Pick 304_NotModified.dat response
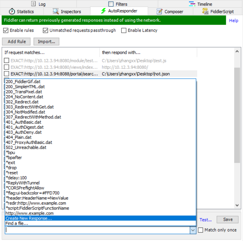Screen dimensions: 243x241 (x=100, y=112)
